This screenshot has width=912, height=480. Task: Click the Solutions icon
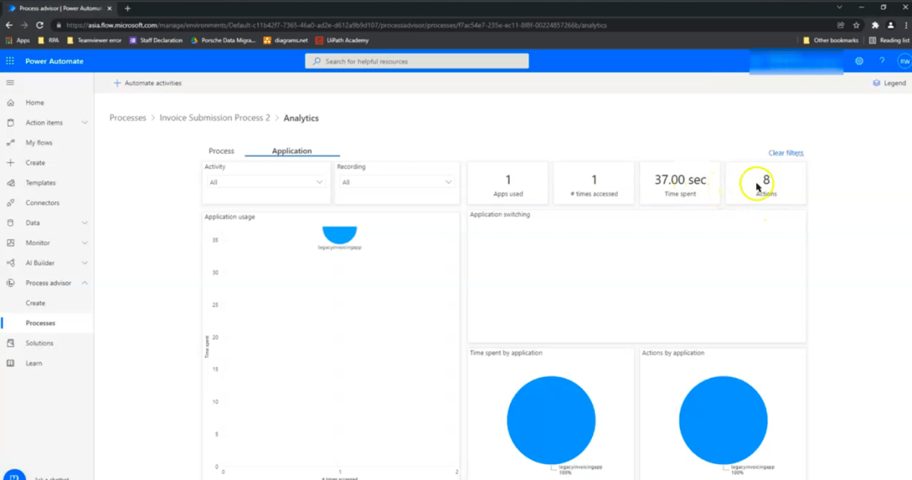point(11,343)
